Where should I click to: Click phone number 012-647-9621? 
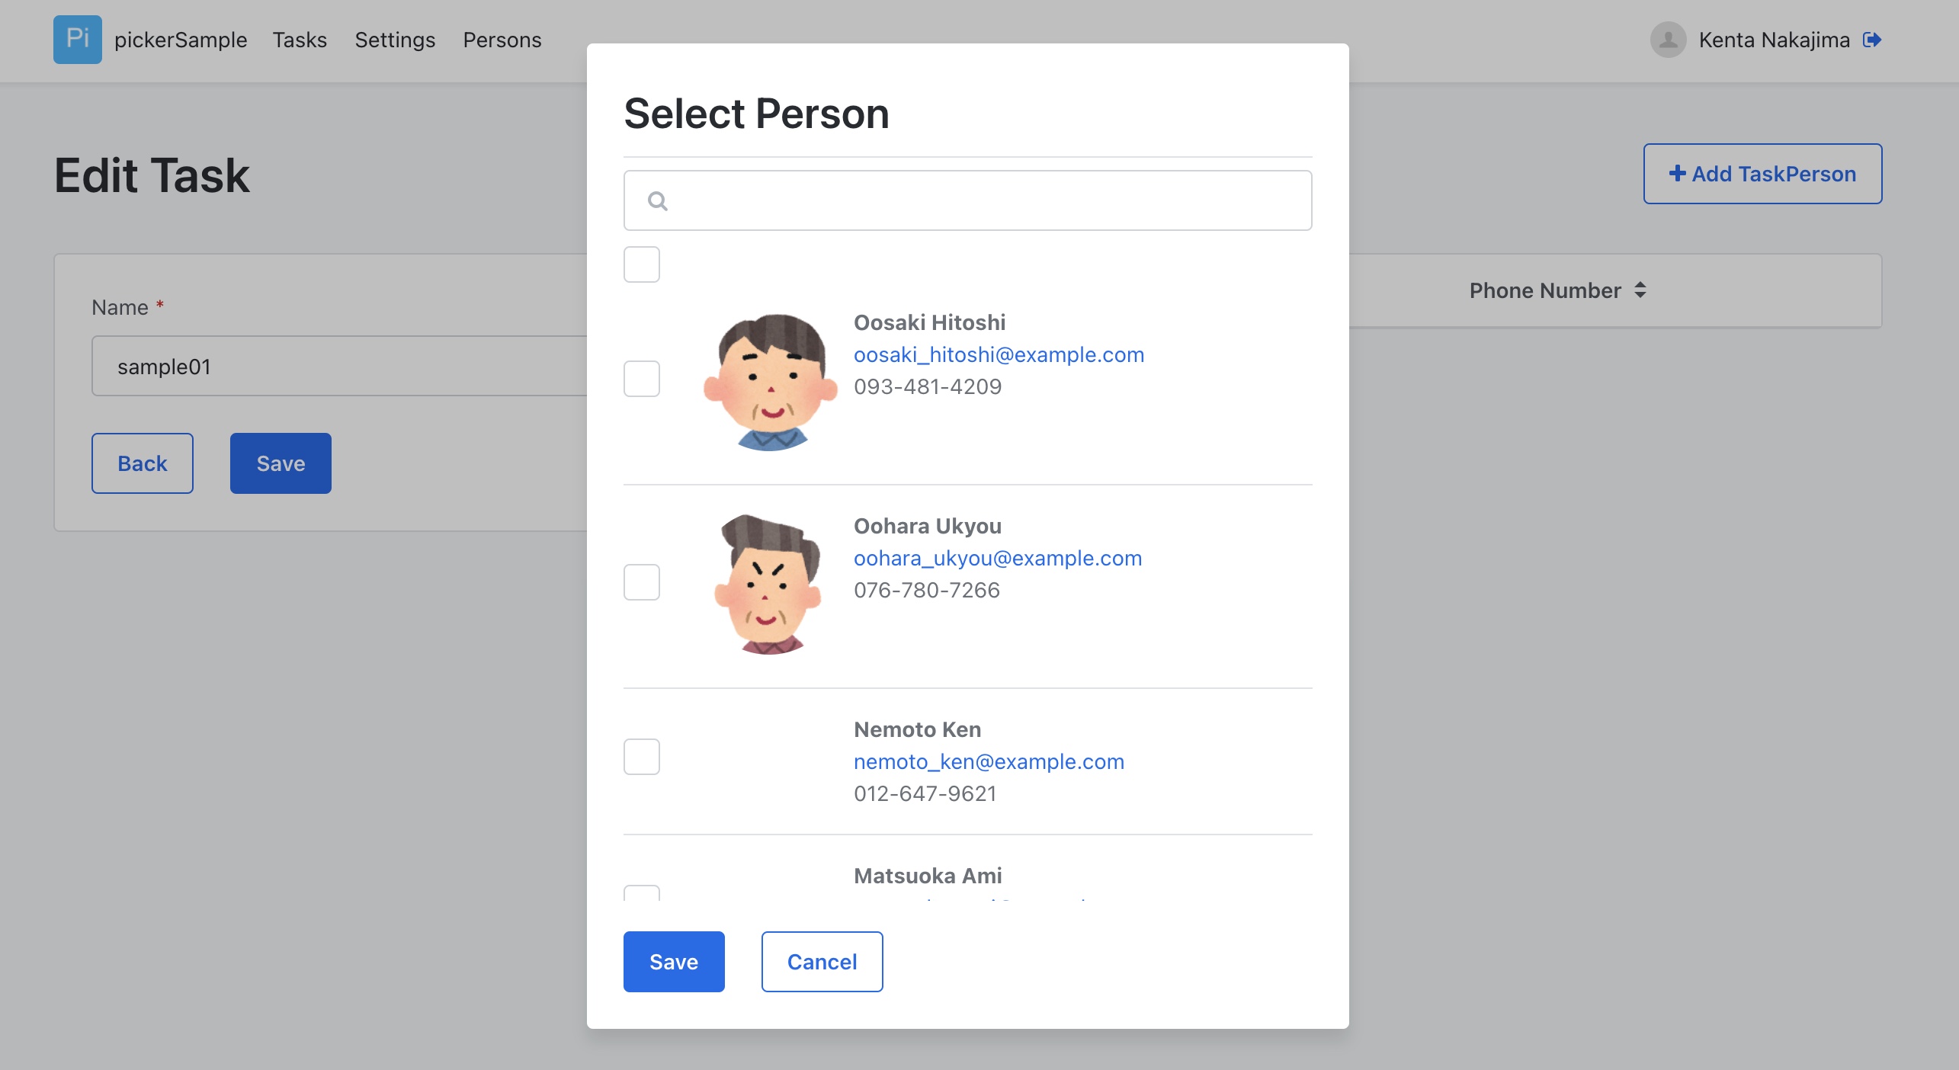click(x=925, y=793)
